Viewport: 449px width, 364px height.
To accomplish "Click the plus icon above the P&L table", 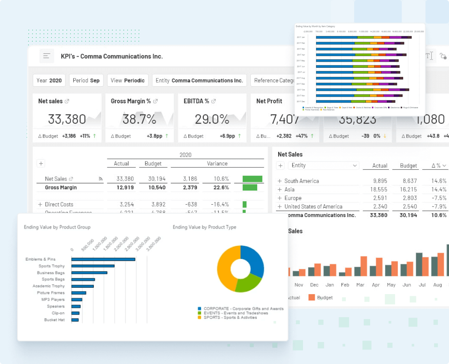I will tap(40, 164).
